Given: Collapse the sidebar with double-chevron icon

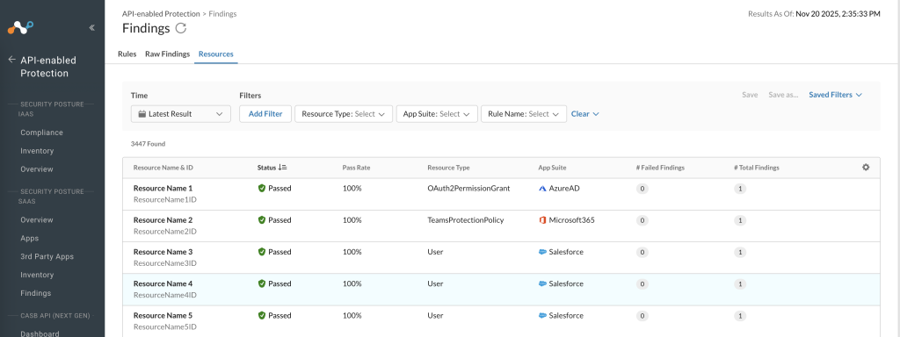Looking at the screenshot, I should pyautogui.click(x=91, y=27).
